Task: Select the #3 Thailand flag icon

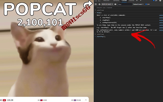Action: (75, 100)
